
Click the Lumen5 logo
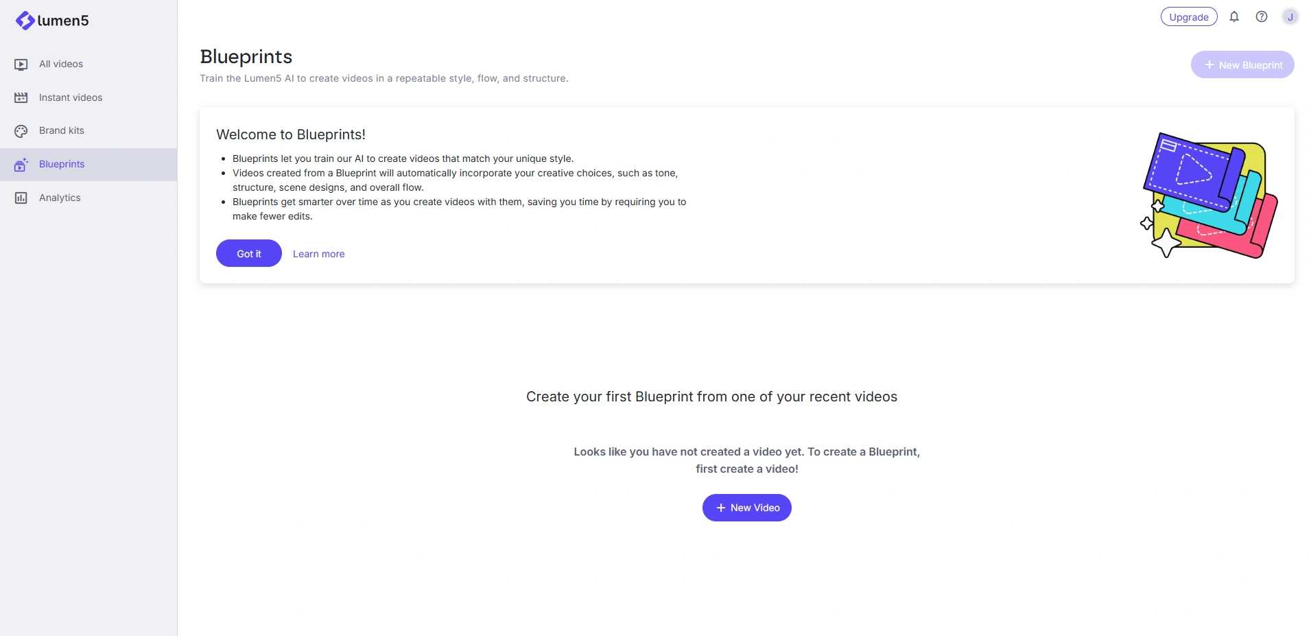click(52, 21)
